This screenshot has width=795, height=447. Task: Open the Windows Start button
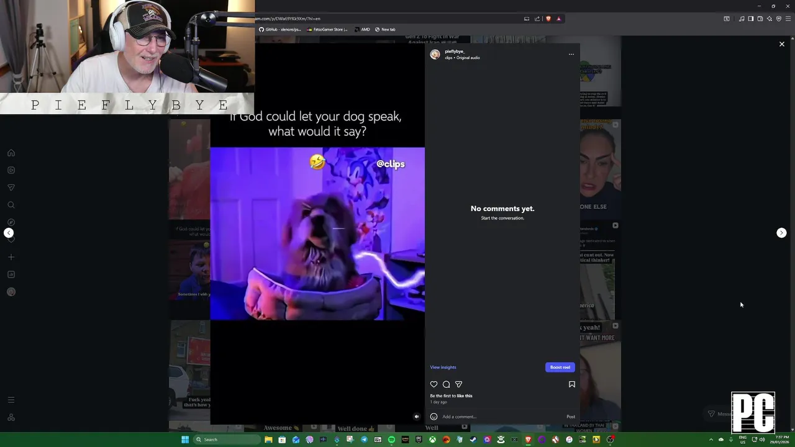point(185,440)
